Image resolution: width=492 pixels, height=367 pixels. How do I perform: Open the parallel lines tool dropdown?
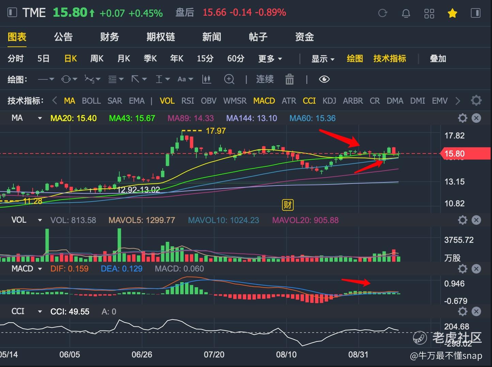pos(116,79)
